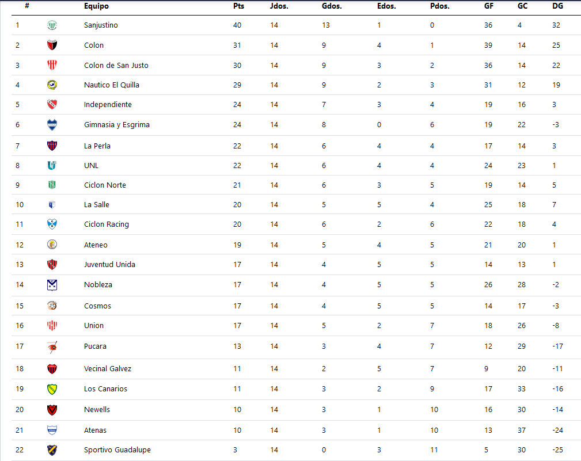Screen dimensions: 581x461
Task: Click the Los Canarios shield icon
Action: coord(52,389)
